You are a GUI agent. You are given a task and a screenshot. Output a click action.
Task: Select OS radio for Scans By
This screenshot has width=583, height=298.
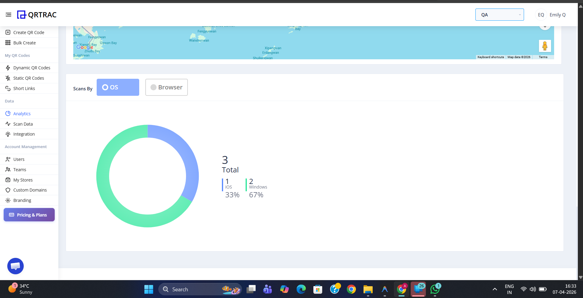[118, 87]
